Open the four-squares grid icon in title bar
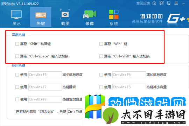The image size is (189, 126). pyautogui.click(x=161, y=3)
